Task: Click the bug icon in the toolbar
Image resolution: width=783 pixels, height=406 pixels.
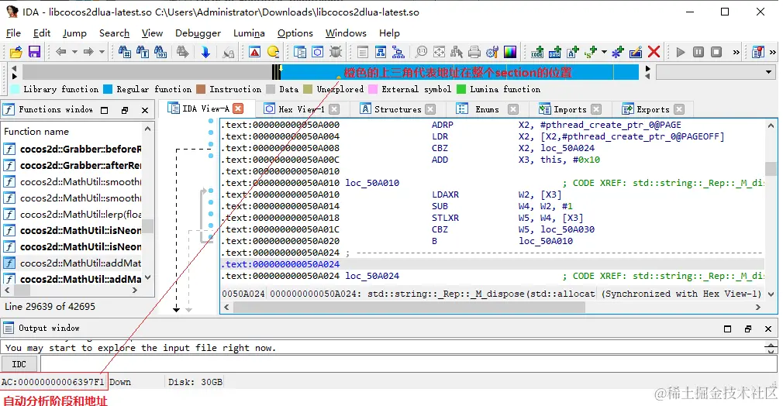Action: (x=336, y=52)
